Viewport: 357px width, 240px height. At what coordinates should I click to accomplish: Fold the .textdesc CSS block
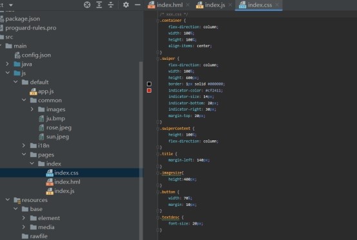coord(158,217)
